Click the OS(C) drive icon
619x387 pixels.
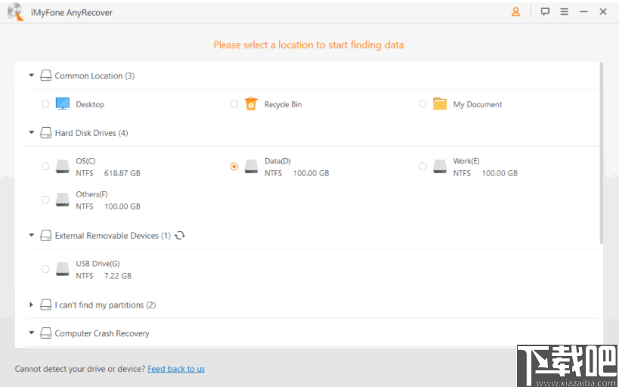63,167
